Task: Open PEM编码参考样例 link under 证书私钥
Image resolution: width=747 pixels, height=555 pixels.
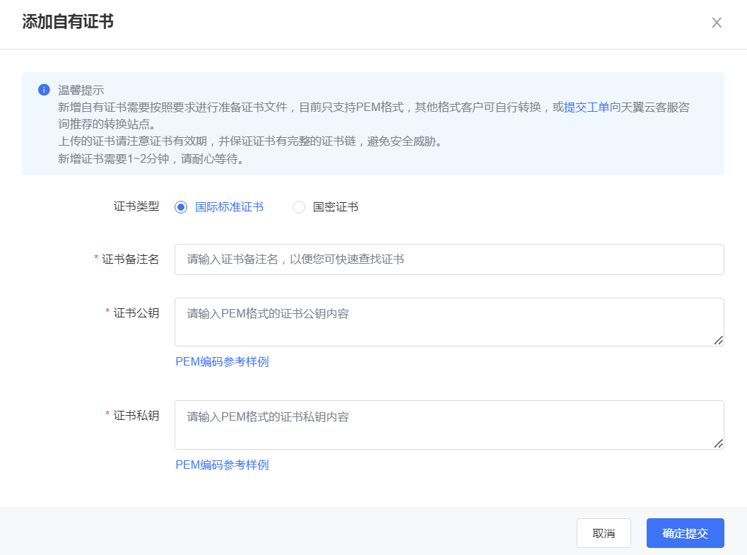Action: click(x=222, y=465)
